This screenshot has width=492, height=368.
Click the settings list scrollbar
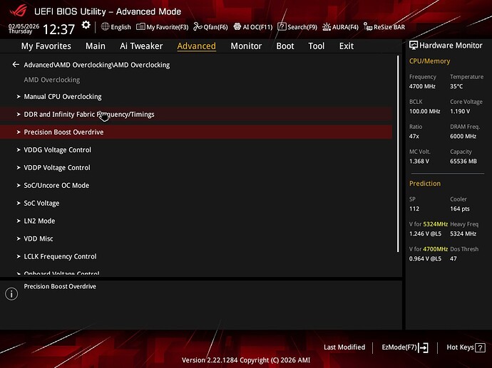398,154
